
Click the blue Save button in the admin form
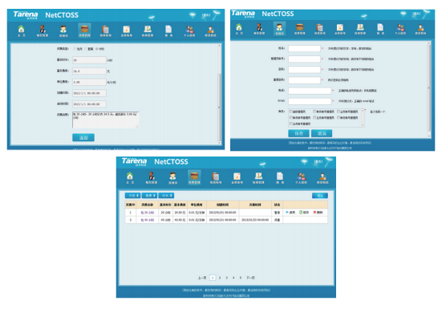point(298,133)
